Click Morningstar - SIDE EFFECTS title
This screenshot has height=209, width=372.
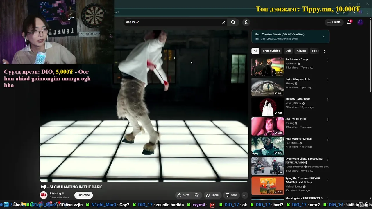pos(304,198)
